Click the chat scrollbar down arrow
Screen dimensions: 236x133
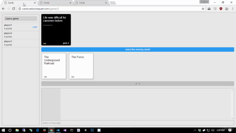(x=232, y=119)
